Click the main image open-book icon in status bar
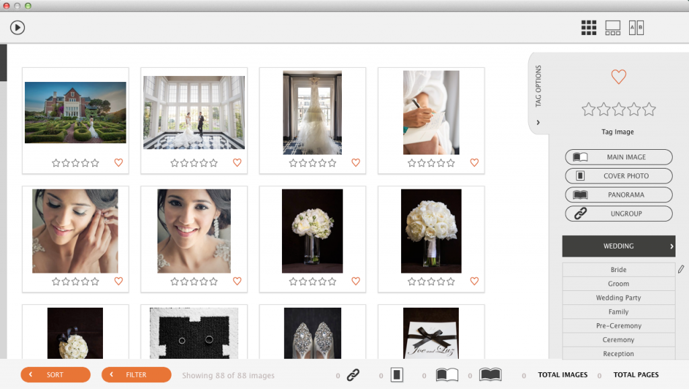This screenshot has height=389, width=689. click(x=447, y=375)
